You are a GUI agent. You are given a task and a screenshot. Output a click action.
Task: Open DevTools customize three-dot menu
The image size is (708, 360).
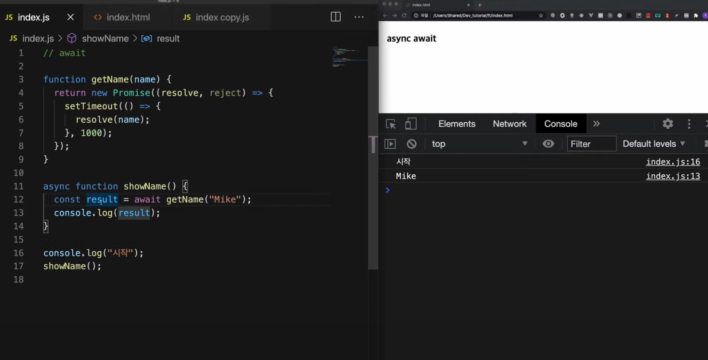click(689, 124)
